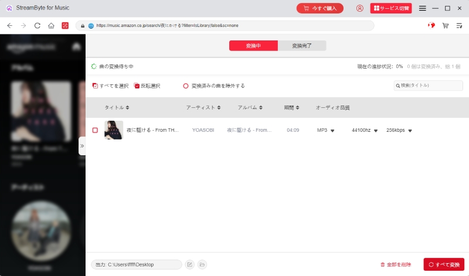Screen dimensions: 469x276
Task: Click the 現在の進捗状況: 0% progress text
Action: point(380,67)
